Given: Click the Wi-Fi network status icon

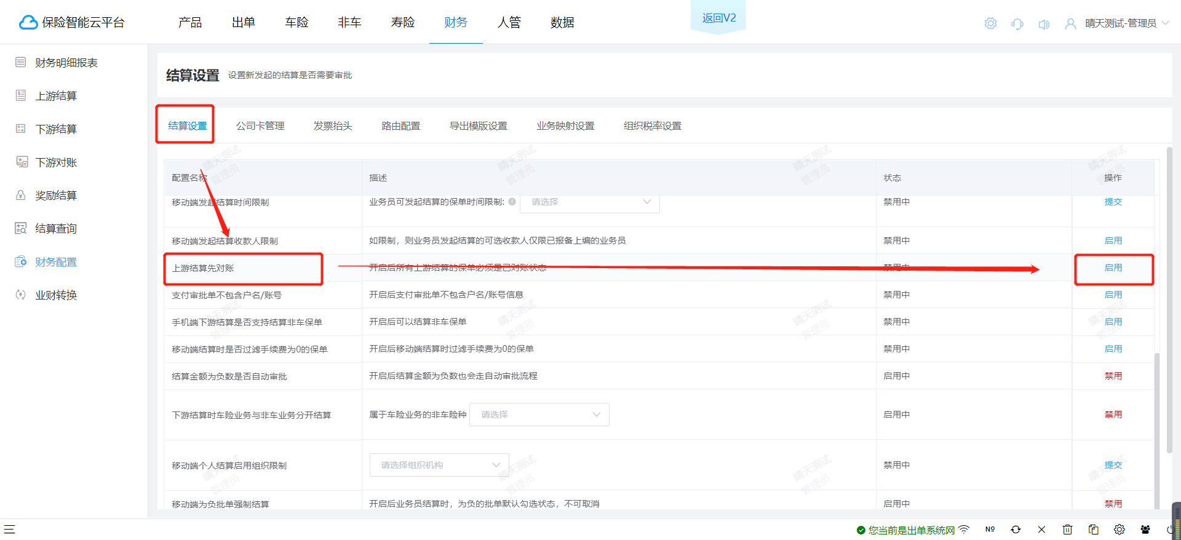Looking at the screenshot, I should (964, 529).
